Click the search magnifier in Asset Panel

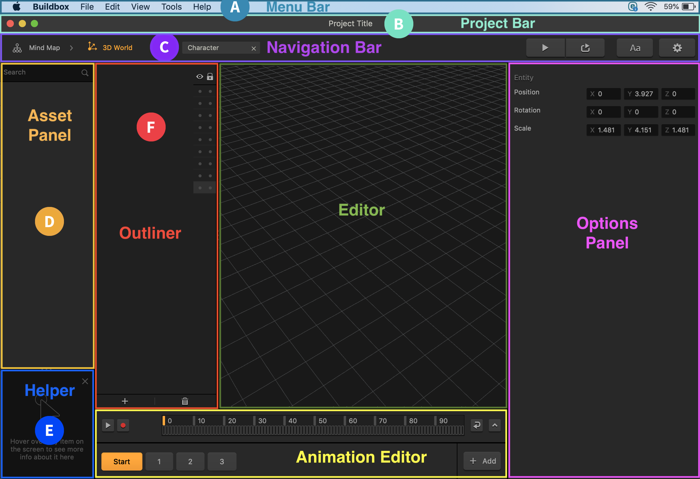tap(85, 73)
